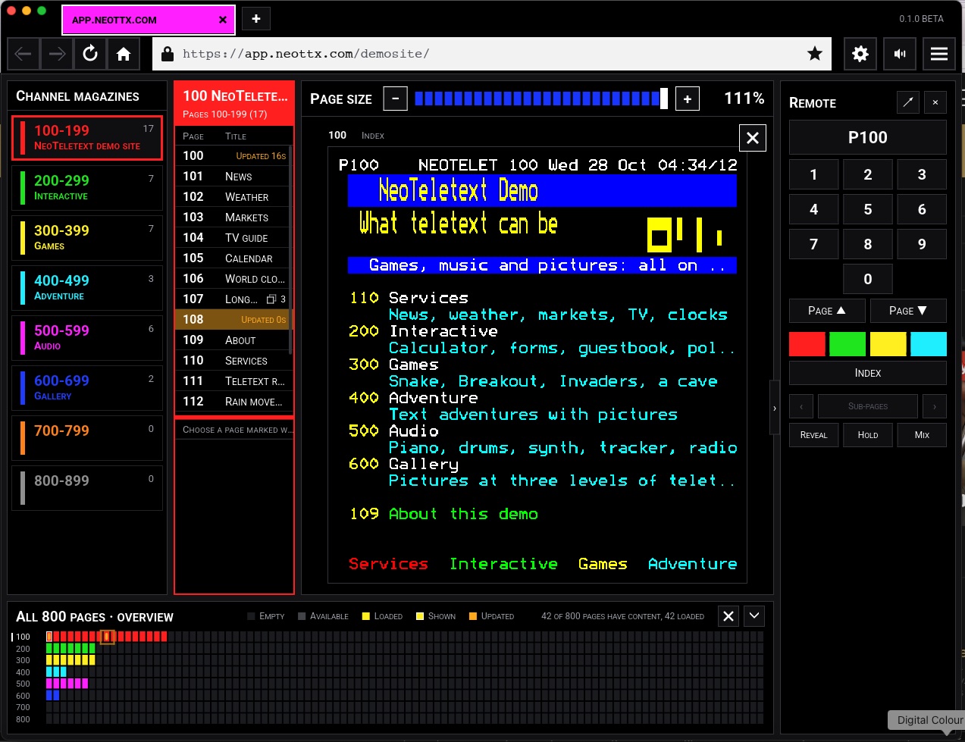Increase page size with plus button
965x742 pixels.
click(x=688, y=99)
